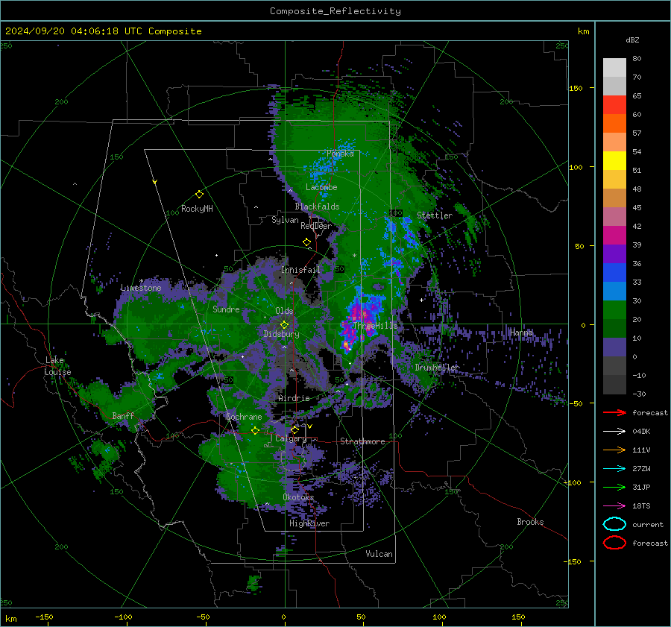Image resolution: width=671 pixels, height=627 pixels.
Task: Click the green 31JP arrow in the legend
Action: pos(614,487)
